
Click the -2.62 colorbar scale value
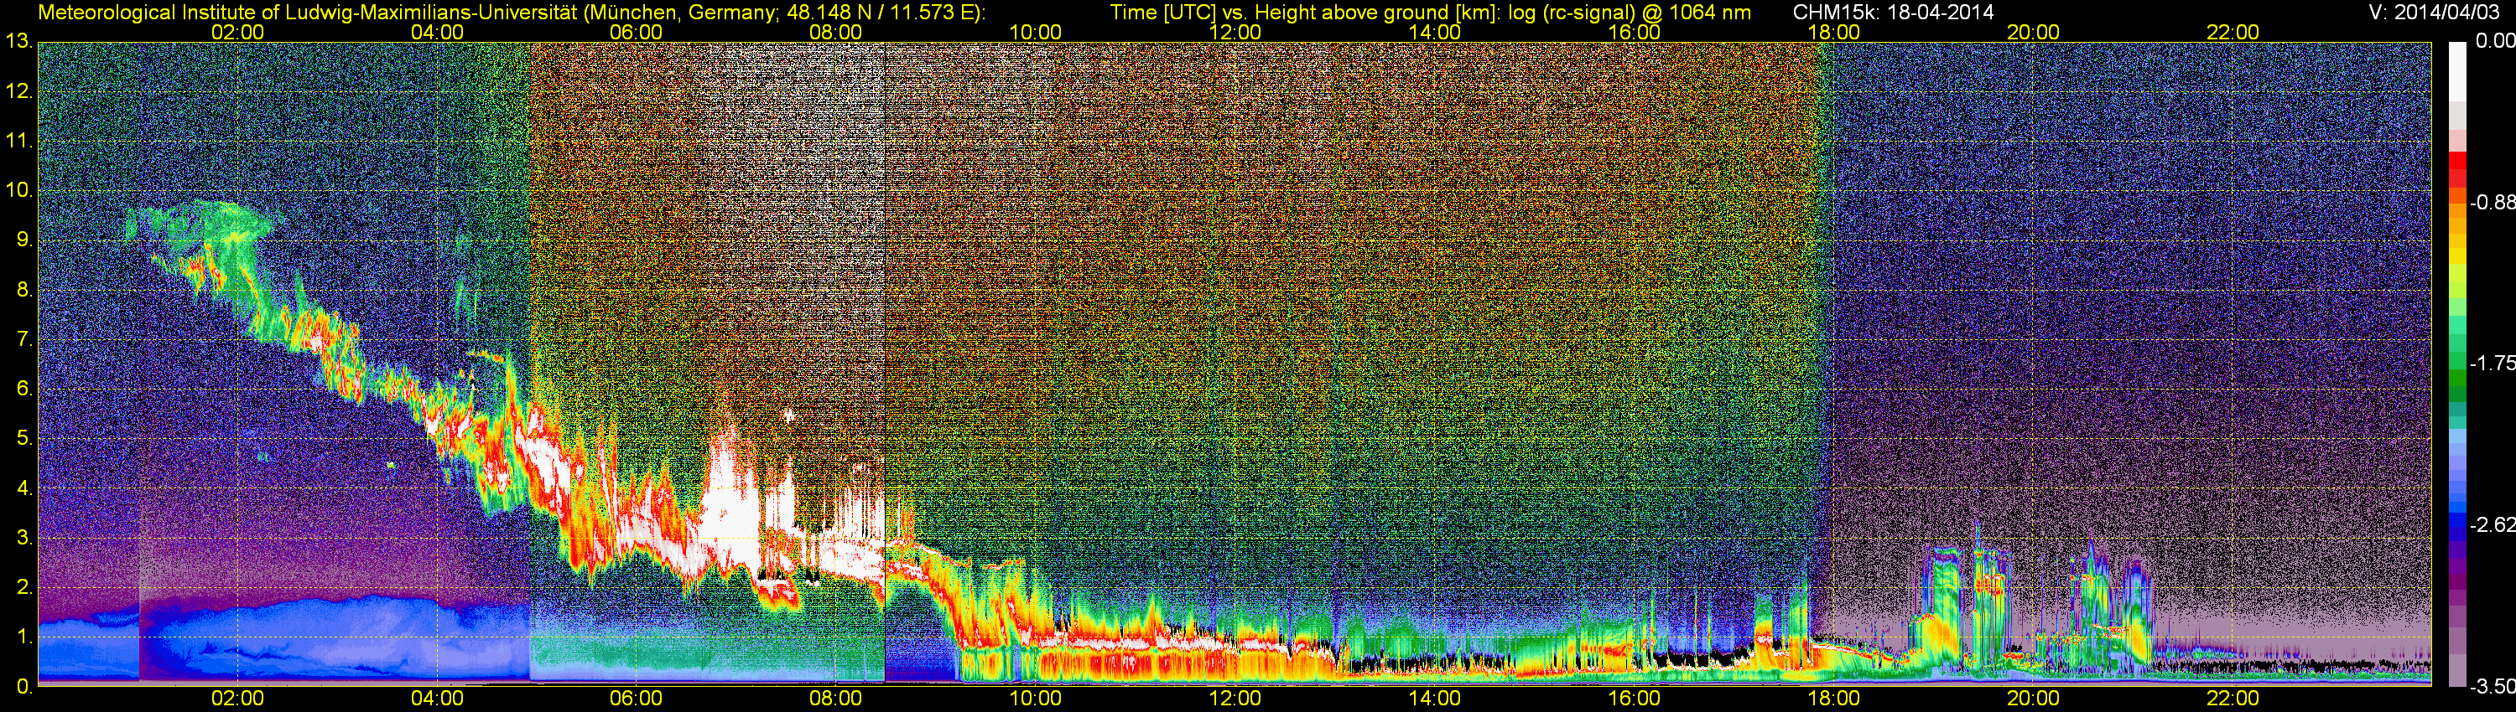click(x=2493, y=524)
